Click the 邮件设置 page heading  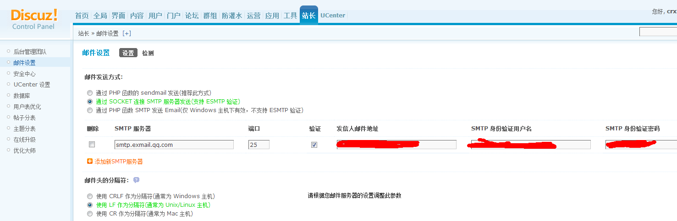click(x=96, y=53)
